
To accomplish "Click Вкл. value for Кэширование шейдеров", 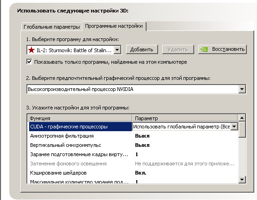I will coord(141,173).
